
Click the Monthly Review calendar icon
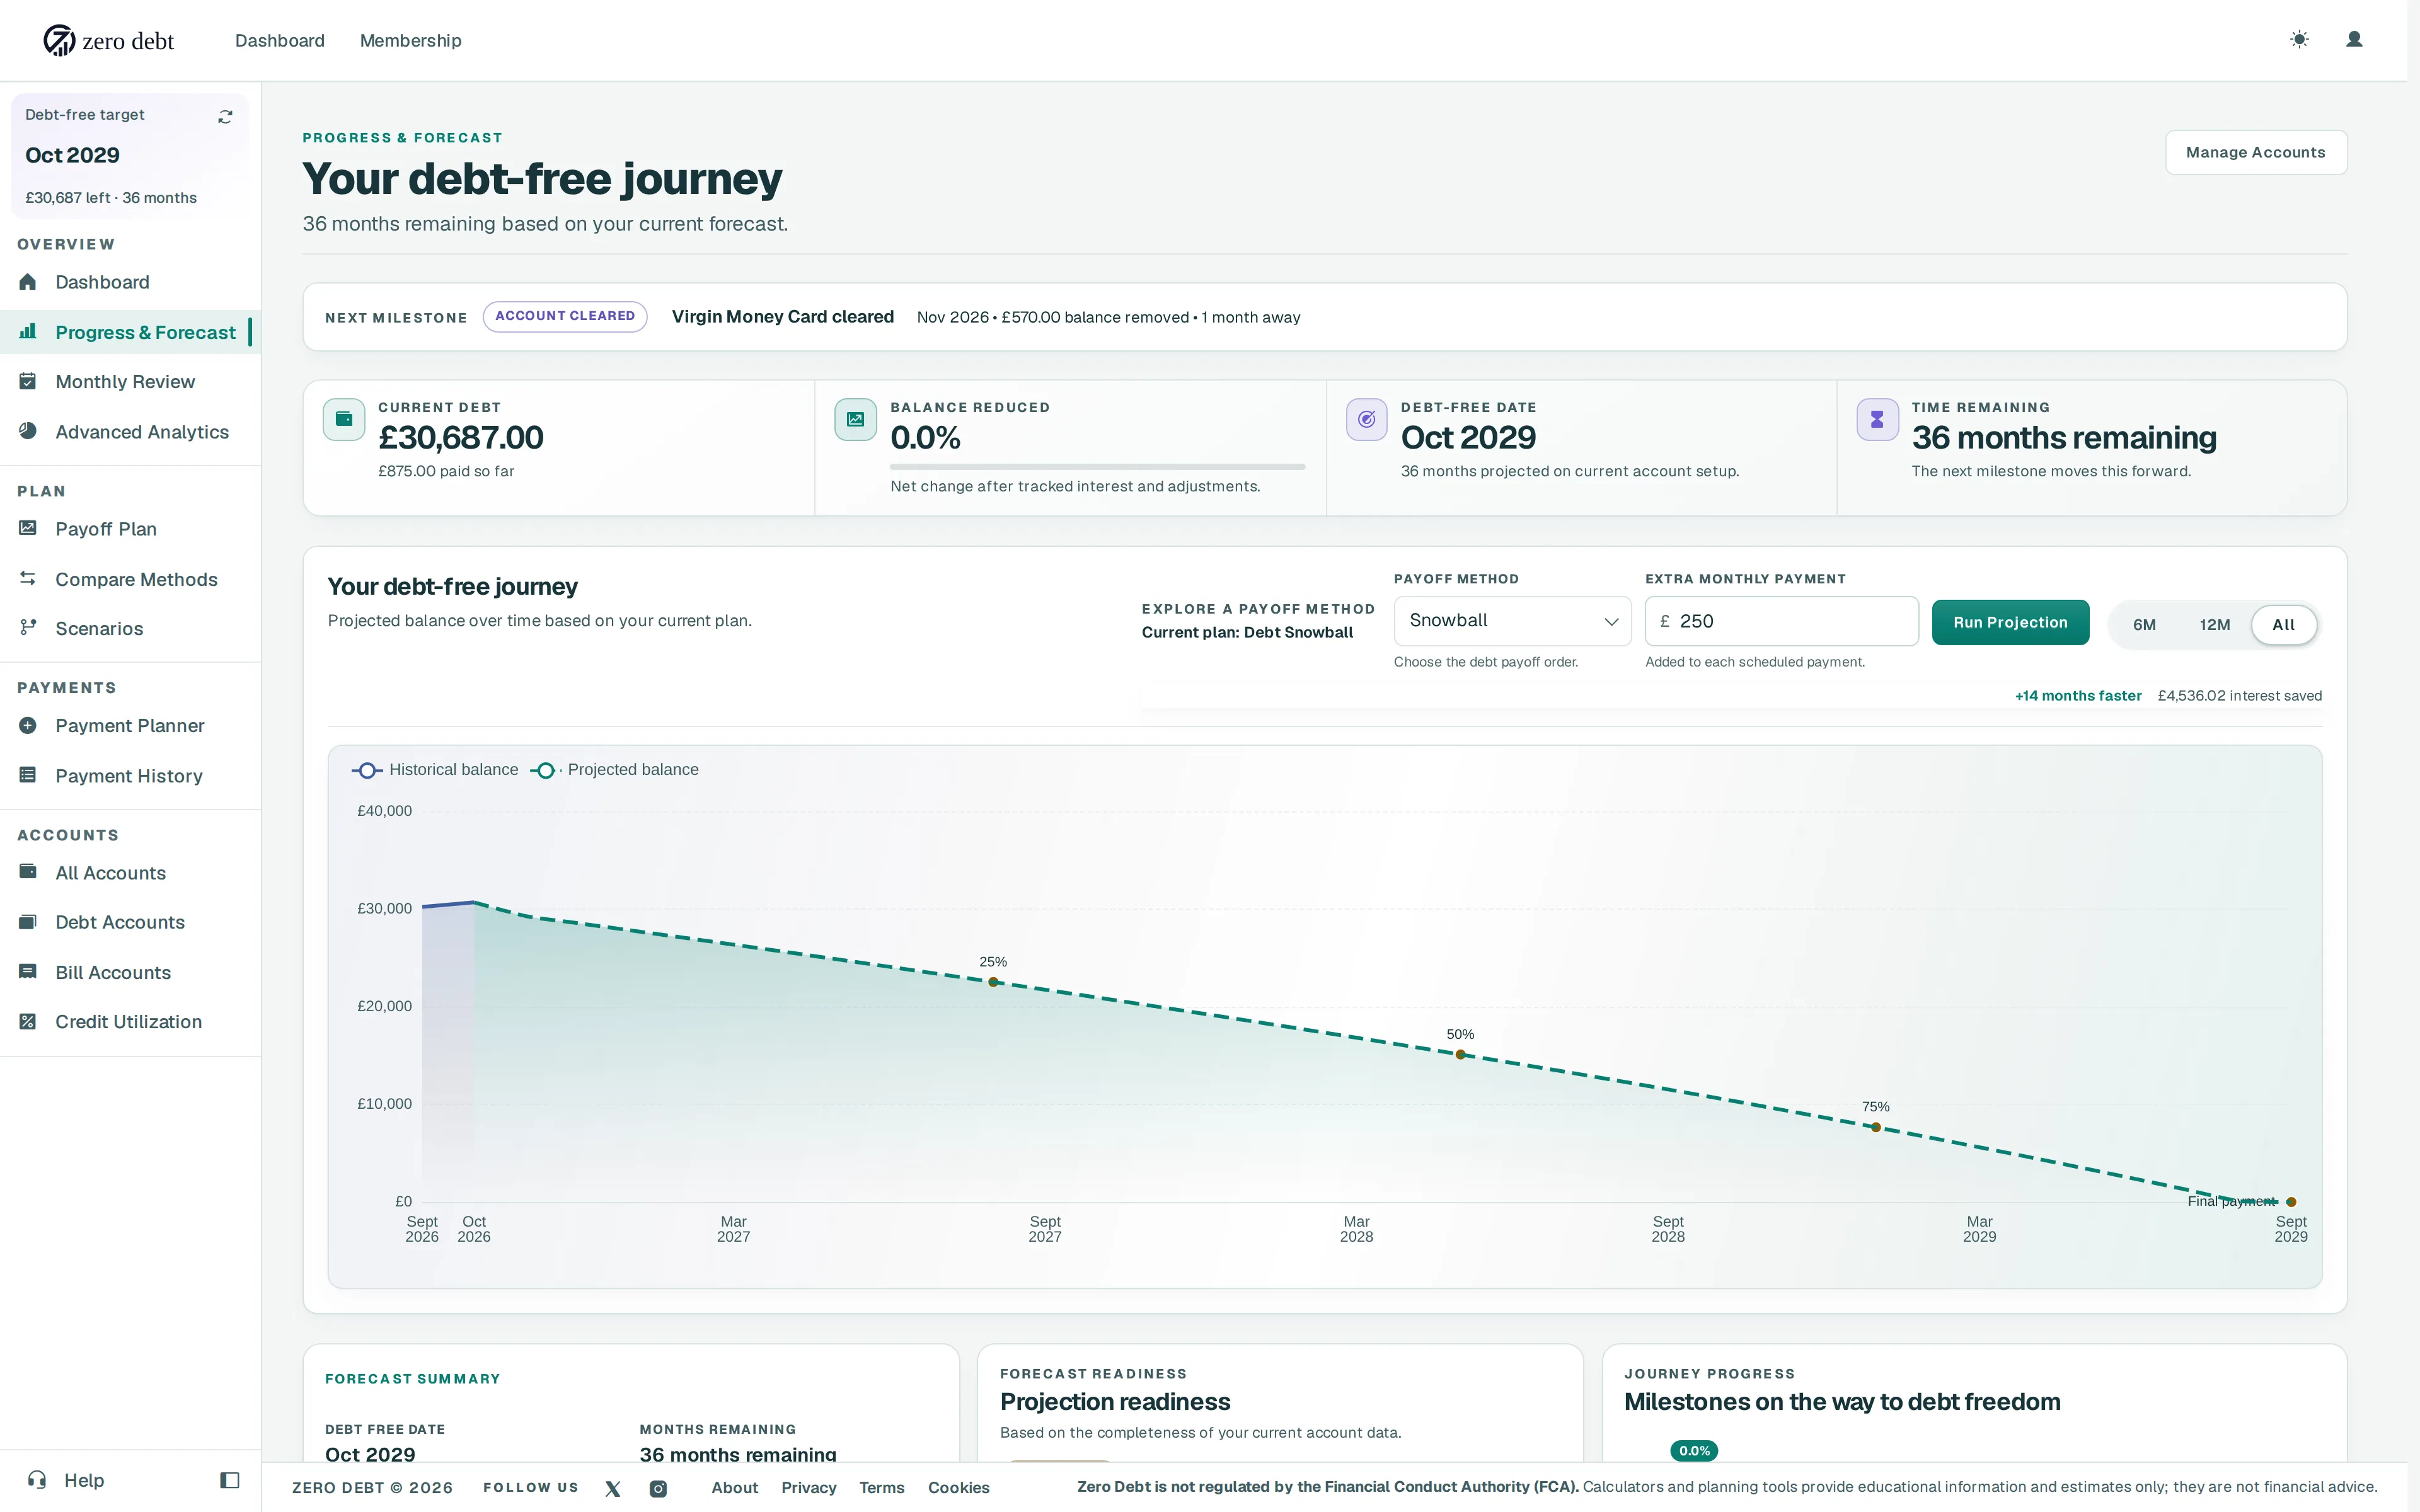[x=28, y=381]
